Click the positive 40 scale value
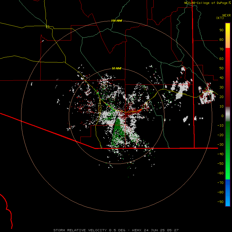Screen dimensions: 232x232 [x=221, y=78]
